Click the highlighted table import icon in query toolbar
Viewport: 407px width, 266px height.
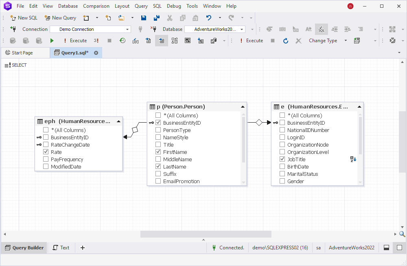pyautogui.click(x=162, y=41)
